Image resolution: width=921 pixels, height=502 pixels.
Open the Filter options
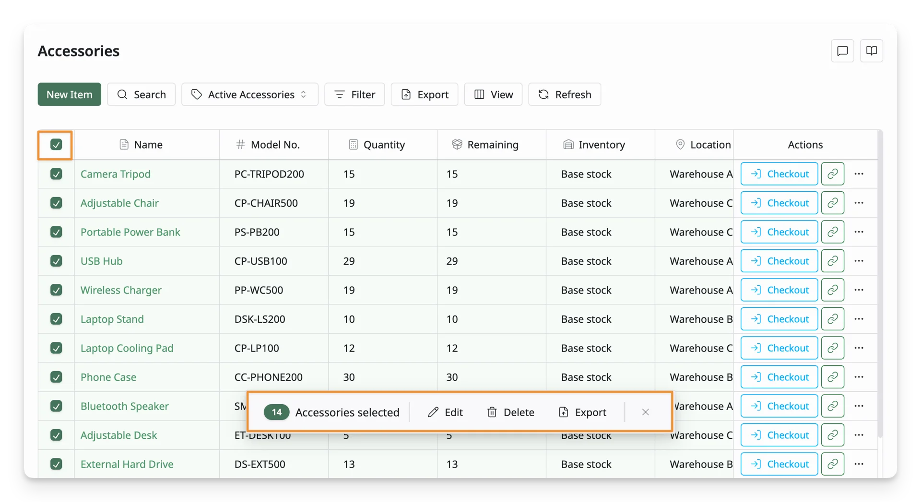(x=354, y=94)
